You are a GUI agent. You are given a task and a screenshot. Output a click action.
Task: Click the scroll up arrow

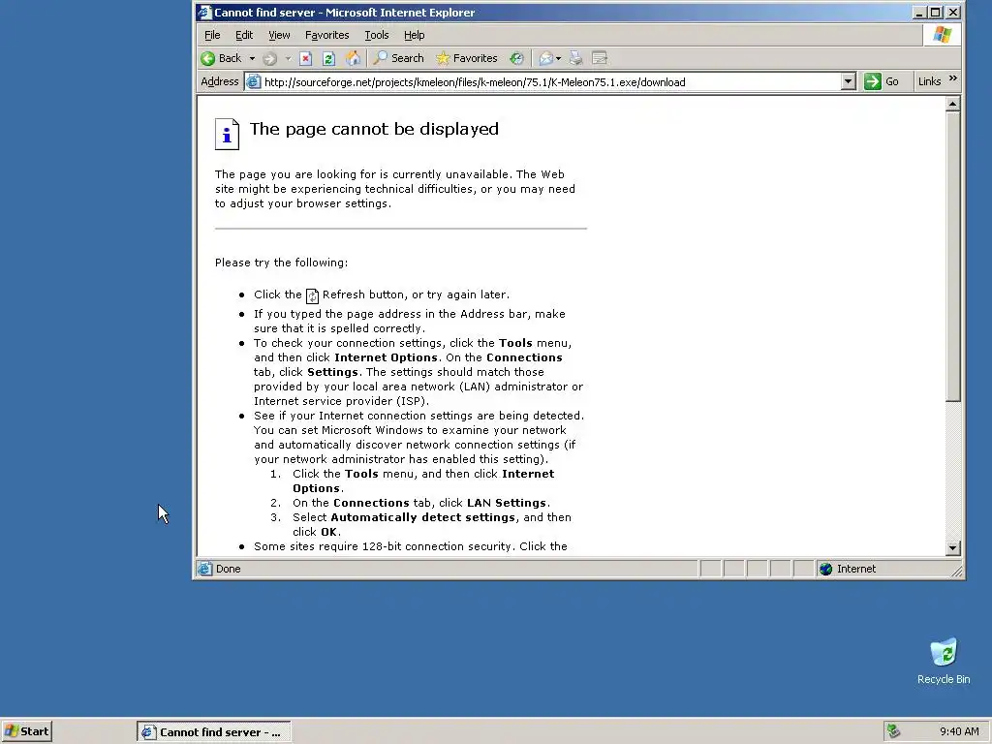[953, 104]
